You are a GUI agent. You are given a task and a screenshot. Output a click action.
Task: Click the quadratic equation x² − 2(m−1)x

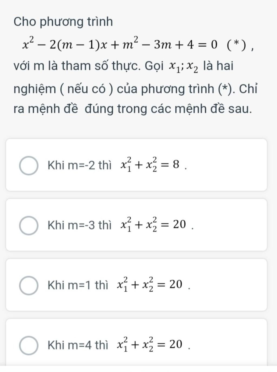coord(120,45)
